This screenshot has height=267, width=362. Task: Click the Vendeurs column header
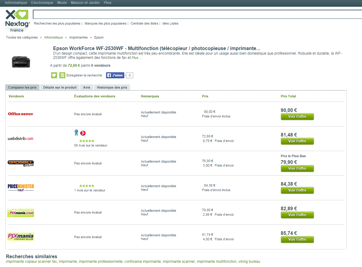pos(16,96)
